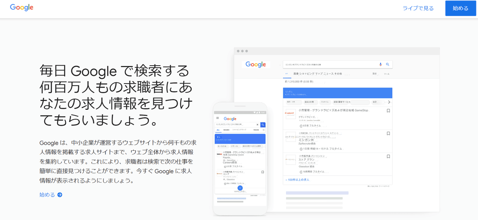Click 設定 in the desktop mockup
The height and width of the screenshot is (220, 478).
tap(374, 74)
